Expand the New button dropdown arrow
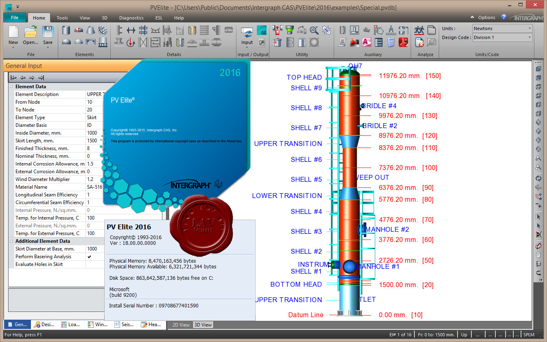 pyautogui.click(x=13, y=47)
